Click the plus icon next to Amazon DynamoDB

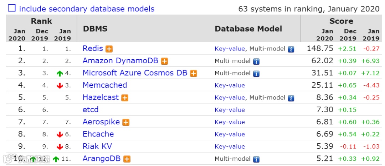(164, 61)
